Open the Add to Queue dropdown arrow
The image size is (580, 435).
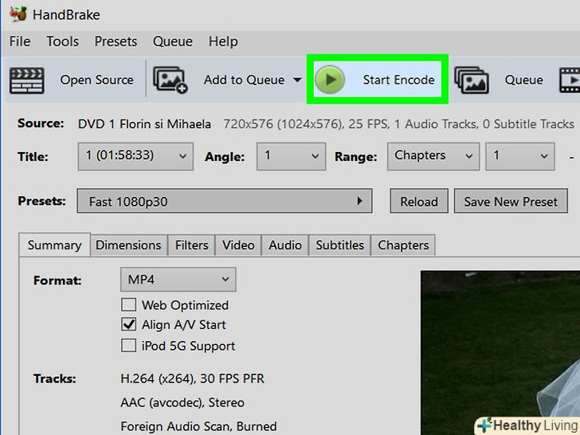click(297, 80)
